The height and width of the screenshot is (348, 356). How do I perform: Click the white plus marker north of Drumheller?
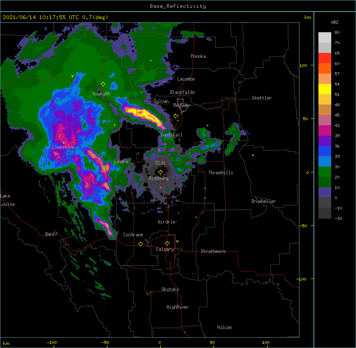point(253,155)
